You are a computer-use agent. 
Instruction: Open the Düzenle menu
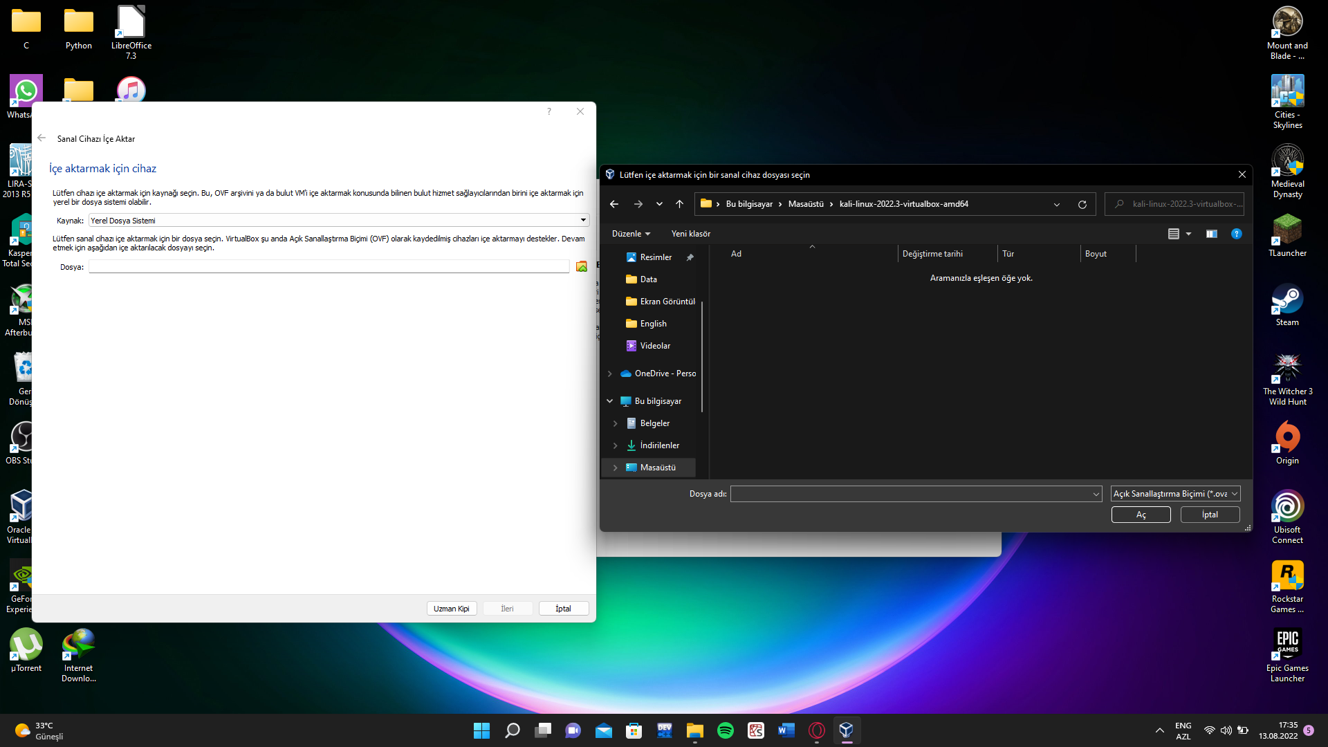point(630,234)
